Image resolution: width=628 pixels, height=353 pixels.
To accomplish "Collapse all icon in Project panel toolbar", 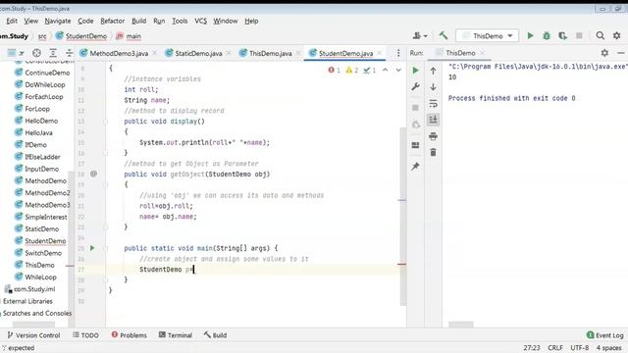I will click(x=69, y=53).
